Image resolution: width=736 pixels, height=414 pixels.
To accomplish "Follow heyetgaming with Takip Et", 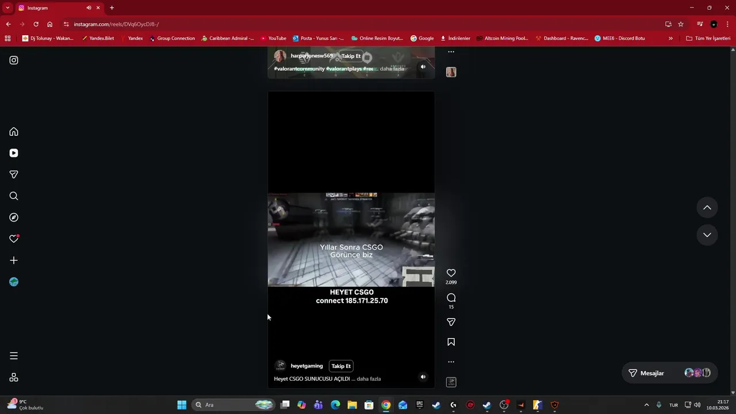I will pos(341,366).
